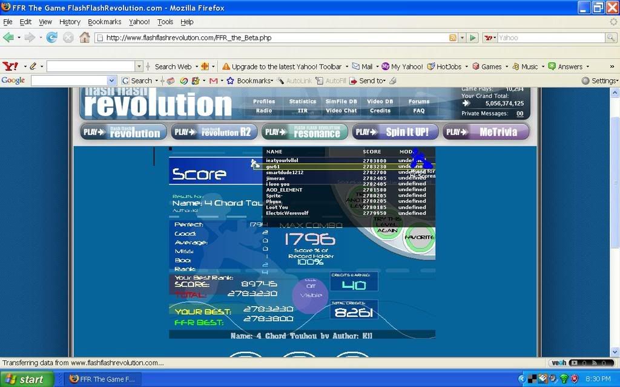Open the Google search box dropdown
The width and height of the screenshot is (620, 387).
click(x=111, y=80)
